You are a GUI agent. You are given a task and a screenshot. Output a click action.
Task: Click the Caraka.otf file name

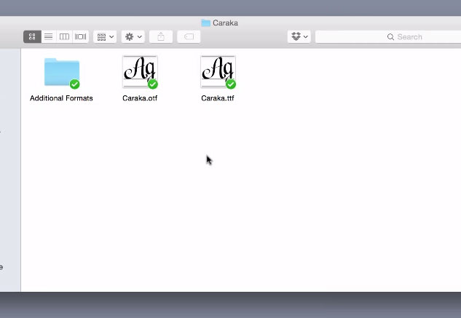point(140,98)
